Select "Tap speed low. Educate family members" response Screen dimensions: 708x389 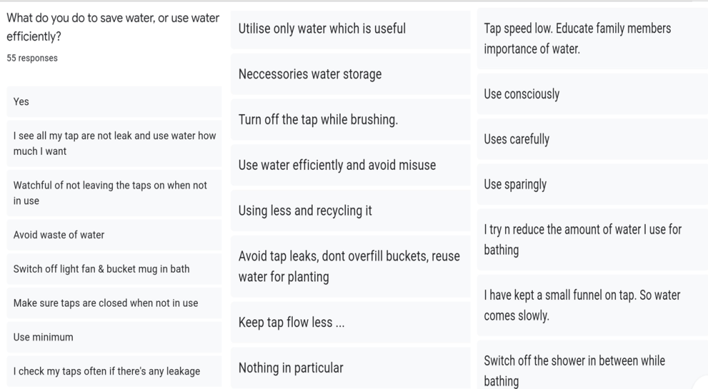592,39
